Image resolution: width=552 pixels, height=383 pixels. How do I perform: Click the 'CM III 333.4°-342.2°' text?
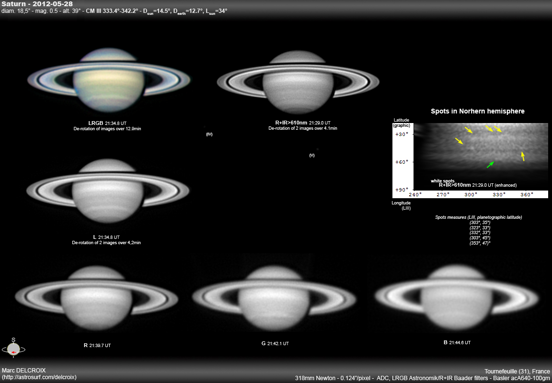tap(112, 11)
